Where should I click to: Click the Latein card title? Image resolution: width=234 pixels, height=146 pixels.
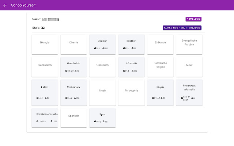45,87
